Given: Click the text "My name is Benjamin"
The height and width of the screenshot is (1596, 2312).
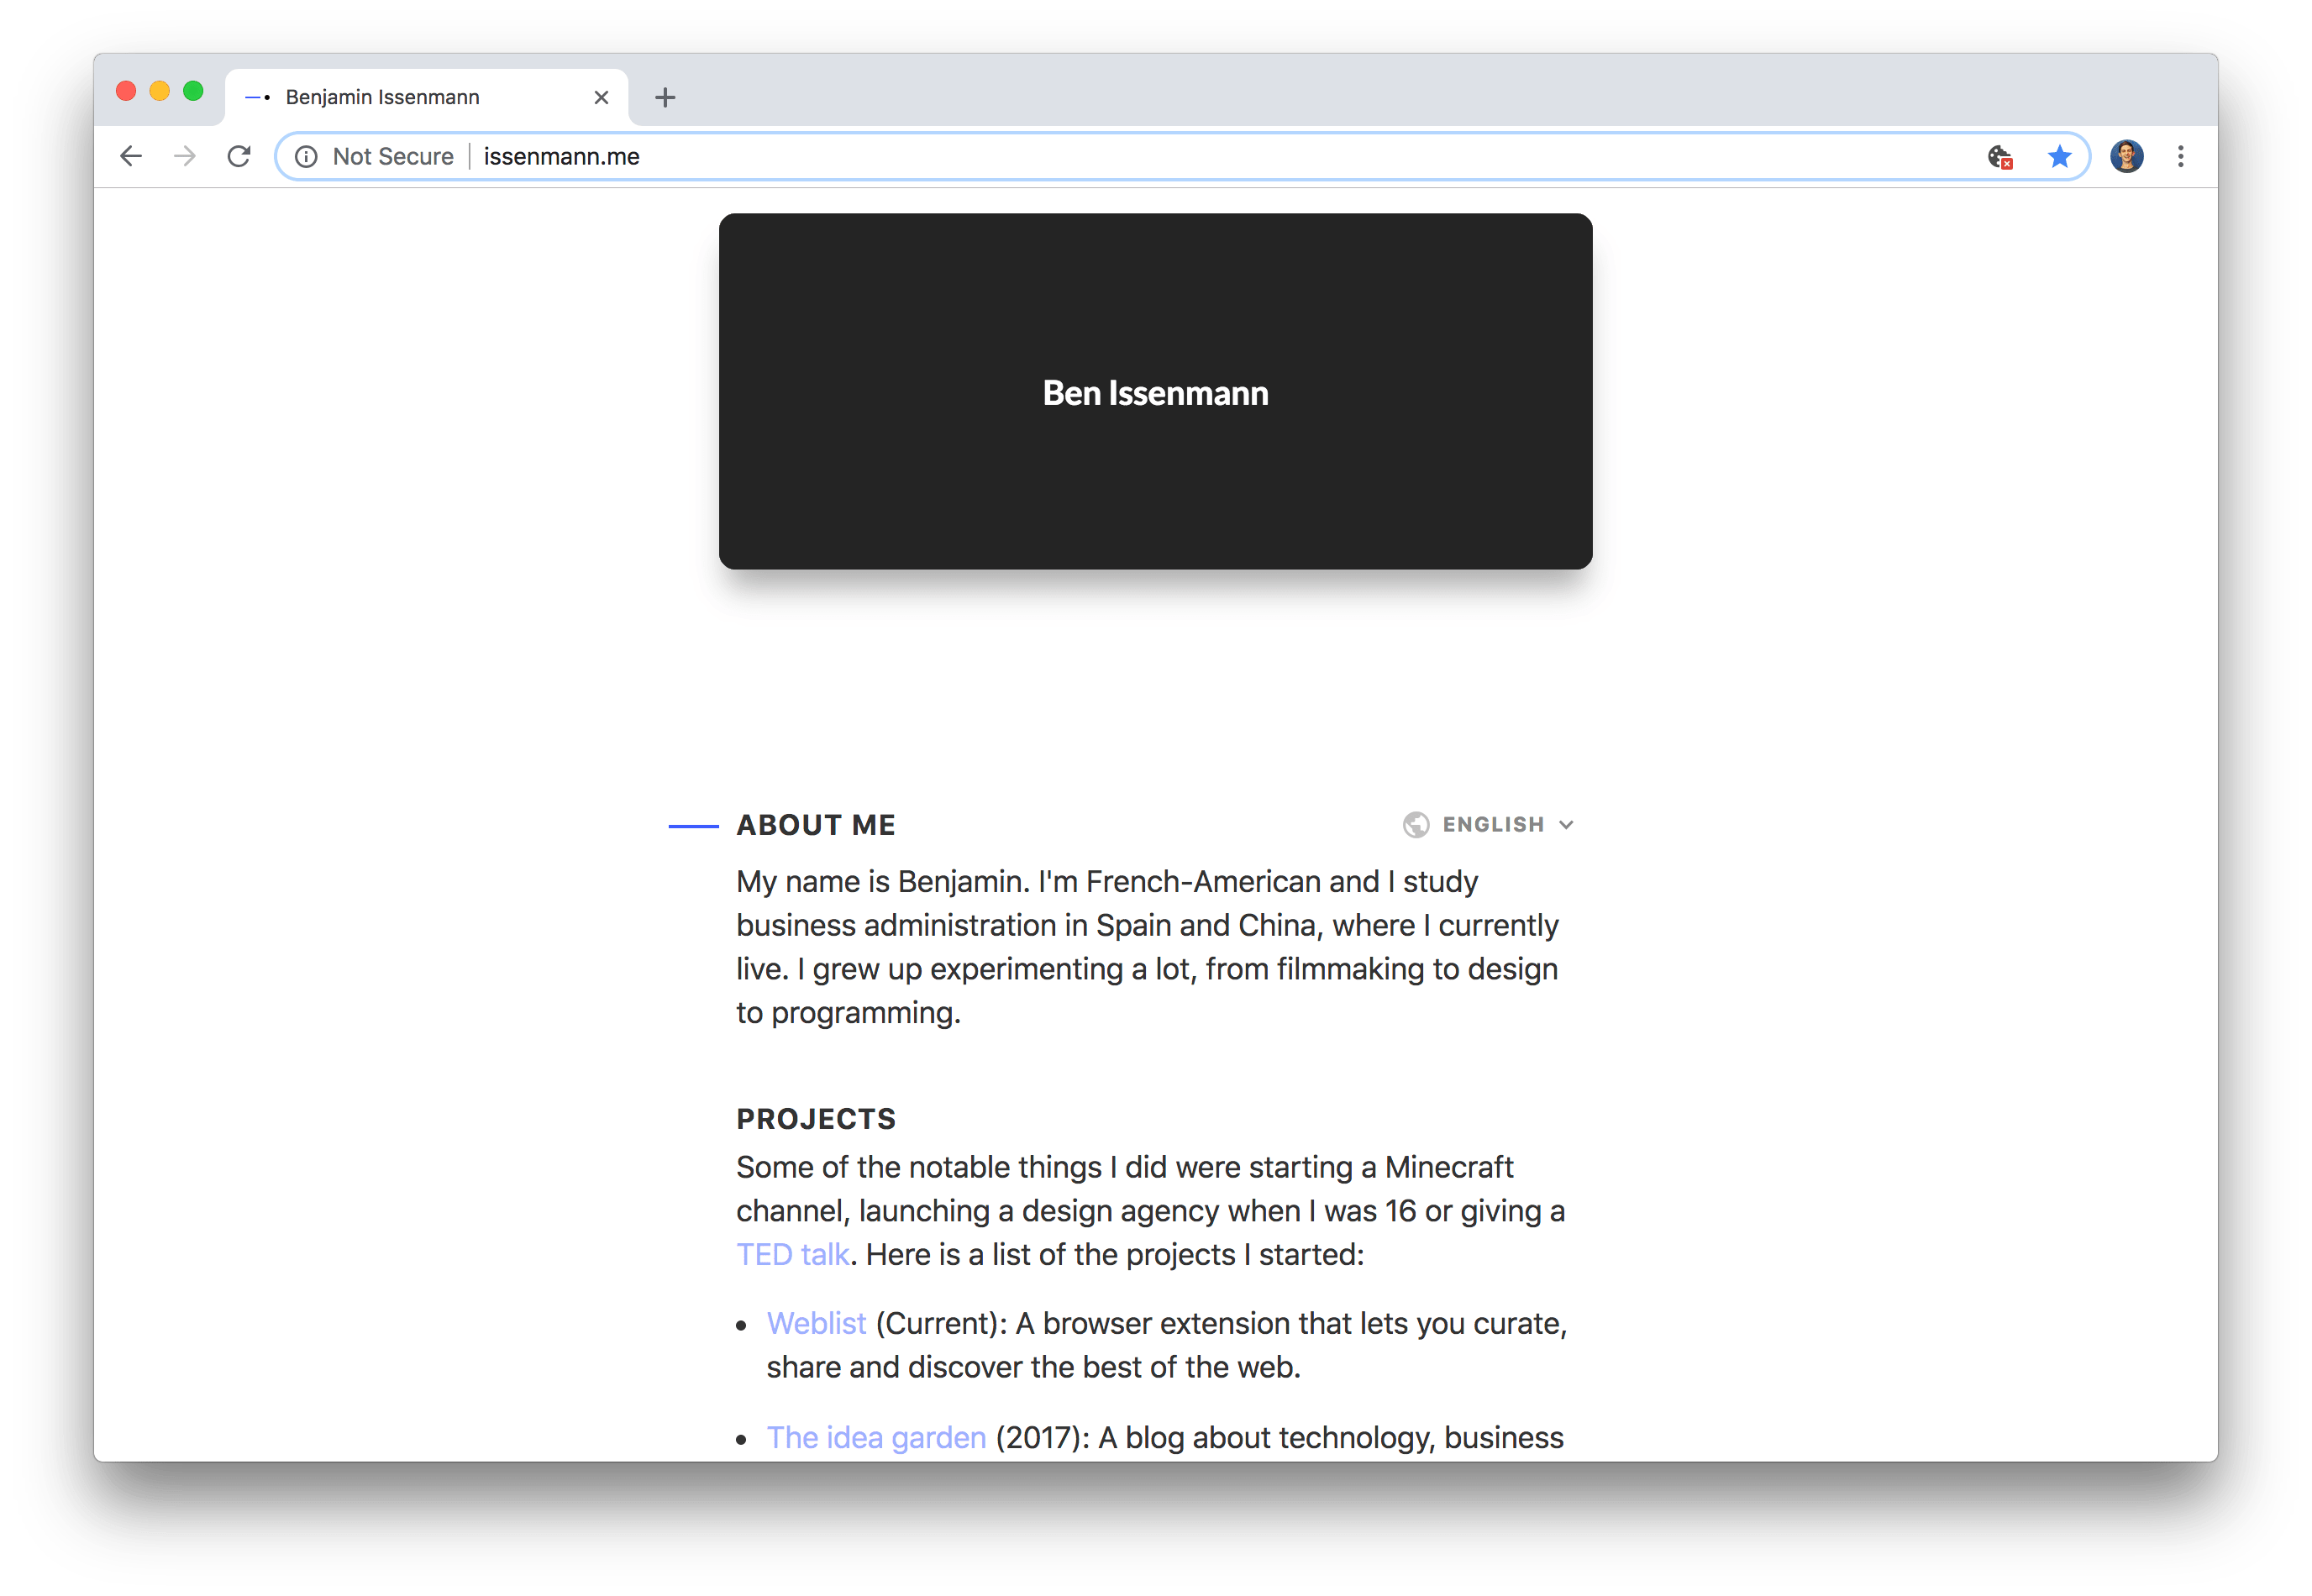Looking at the screenshot, I should tap(881, 882).
